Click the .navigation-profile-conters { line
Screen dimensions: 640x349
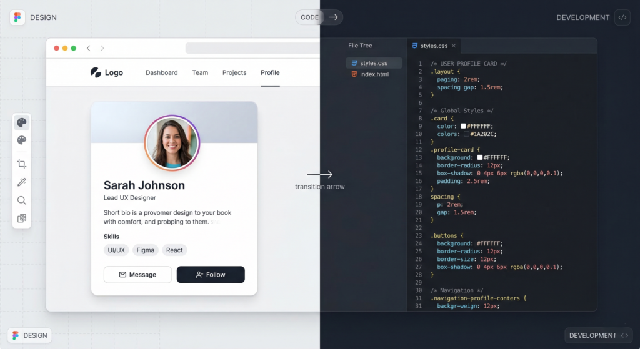478,298
